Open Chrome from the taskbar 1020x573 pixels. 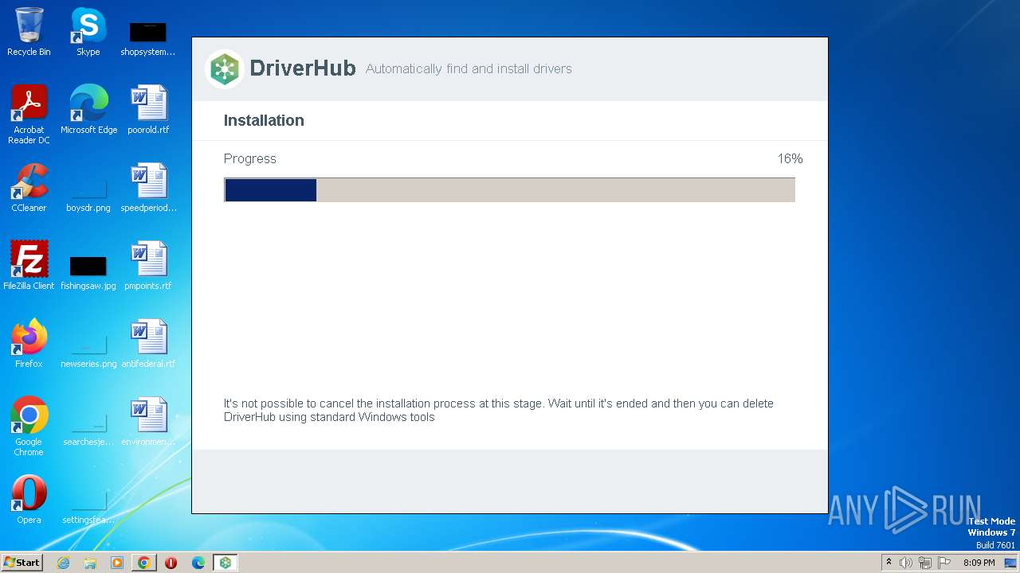pyautogui.click(x=144, y=563)
